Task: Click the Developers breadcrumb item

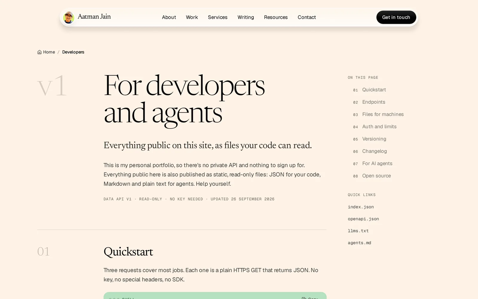Action: click(73, 52)
